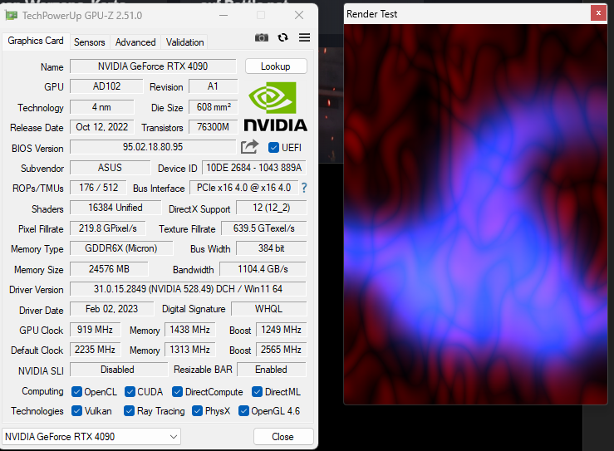Screen dimensions: 614x451
Task: Switch to the Sensors tab
Action: point(90,42)
